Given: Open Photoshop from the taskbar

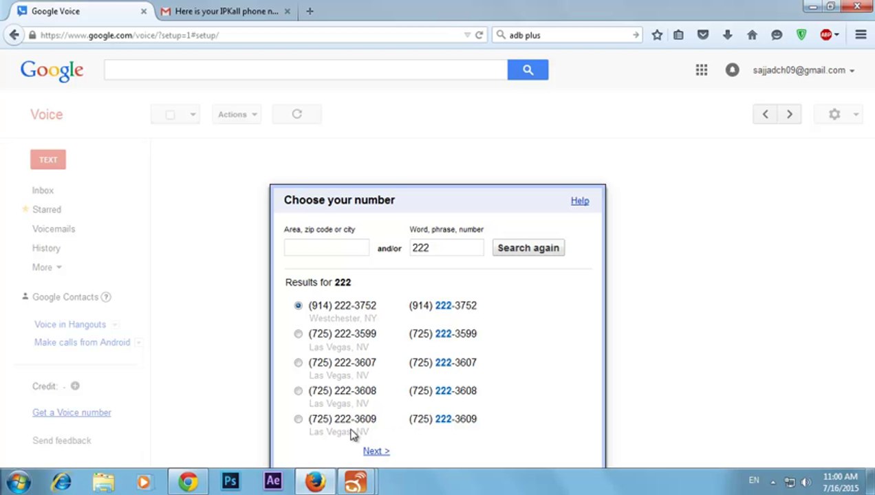Looking at the screenshot, I should point(230,482).
